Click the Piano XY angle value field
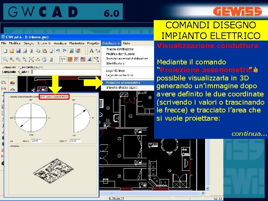Viewport: 268px width, 201px height. [75, 141]
